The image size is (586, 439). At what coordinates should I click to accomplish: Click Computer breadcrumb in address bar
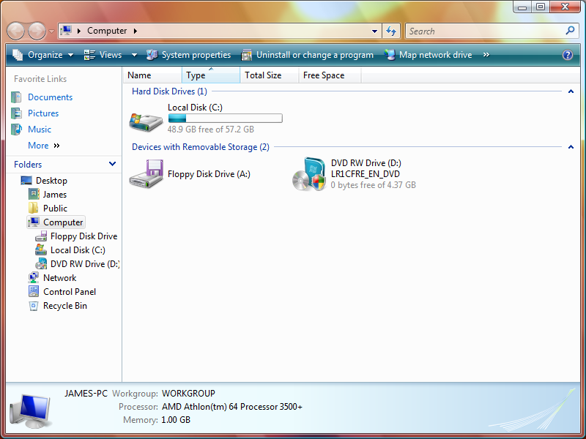click(107, 31)
